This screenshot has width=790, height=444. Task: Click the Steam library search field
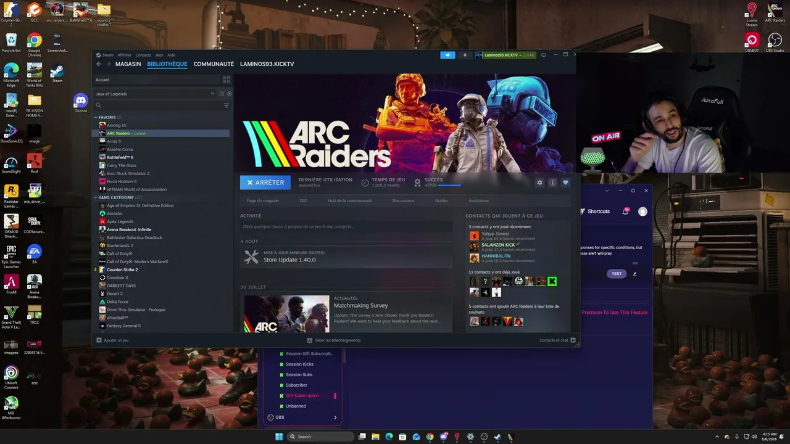coord(157,105)
